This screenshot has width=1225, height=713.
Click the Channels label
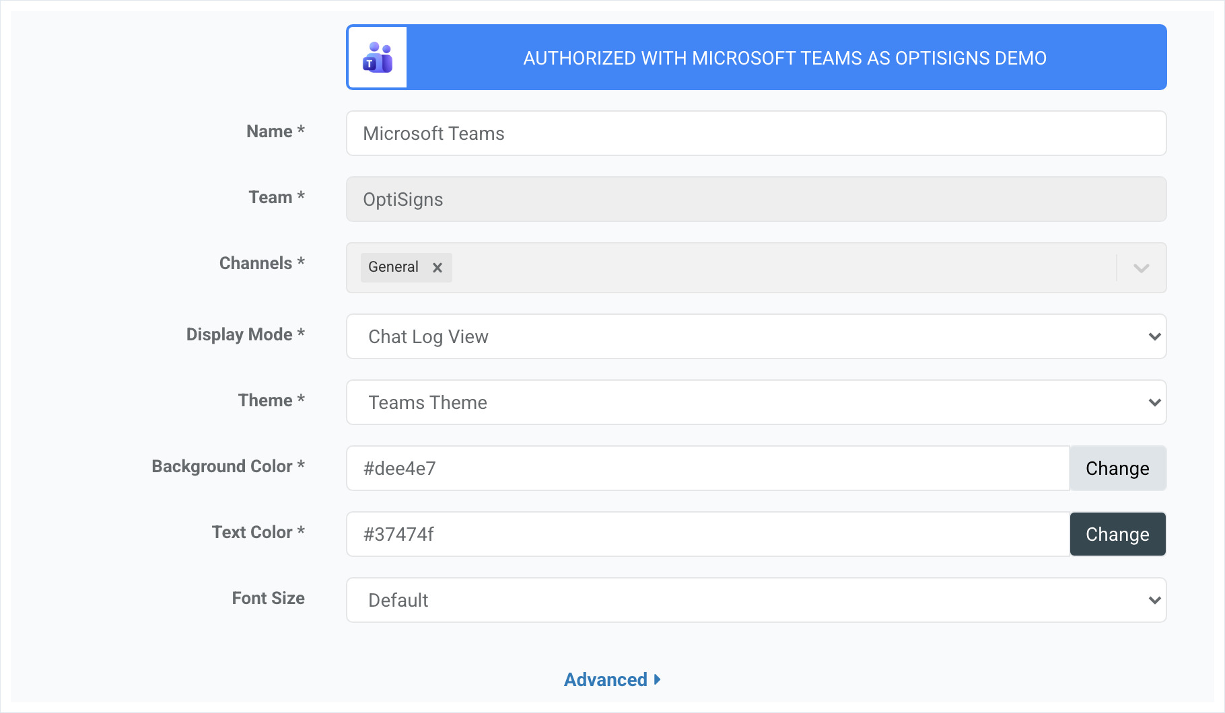pos(262,263)
